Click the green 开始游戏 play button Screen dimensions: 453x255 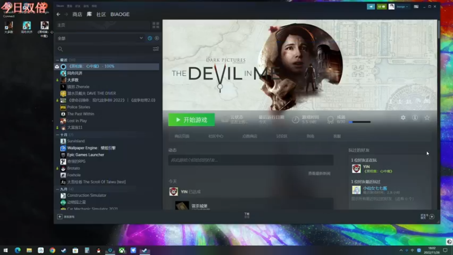(191, 120)
